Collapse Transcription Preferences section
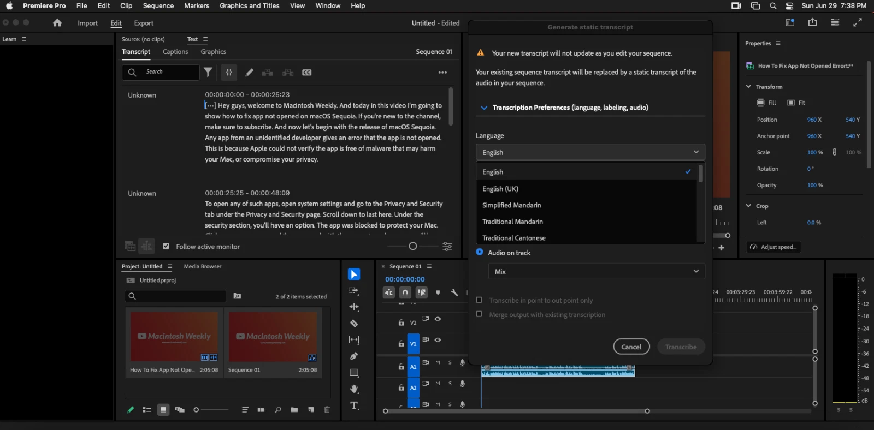Viewport: 874px width, 430px height. [x=483, y=108]
